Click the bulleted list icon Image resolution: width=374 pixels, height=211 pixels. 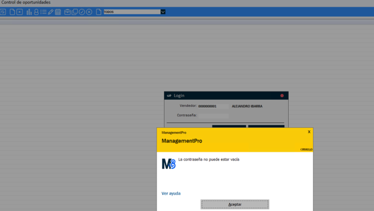43,12
